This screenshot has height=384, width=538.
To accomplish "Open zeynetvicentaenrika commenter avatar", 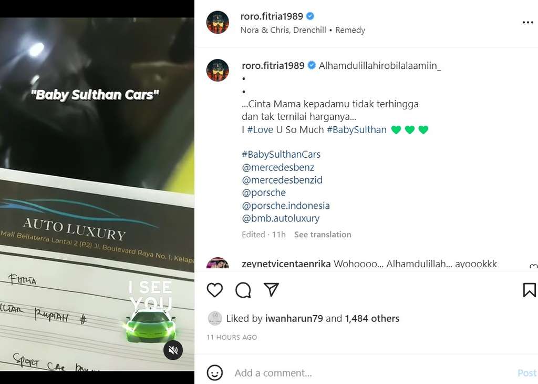I will coord(218,264).
